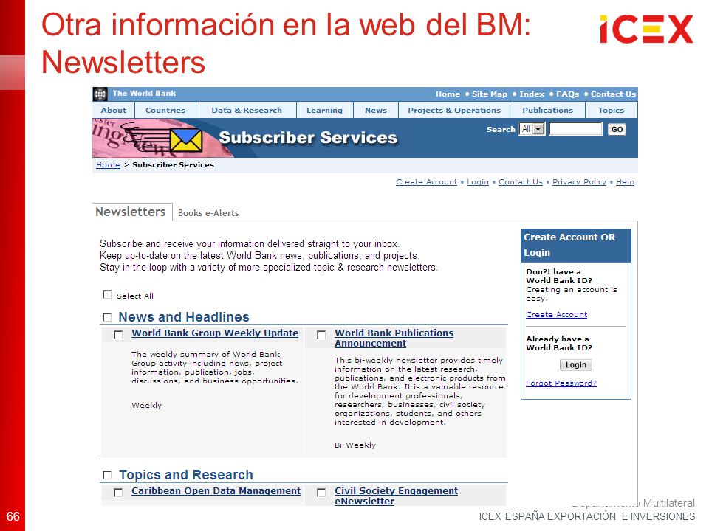Click slide number 66
Screen dimensions: 709x531
tap(13, 516)
